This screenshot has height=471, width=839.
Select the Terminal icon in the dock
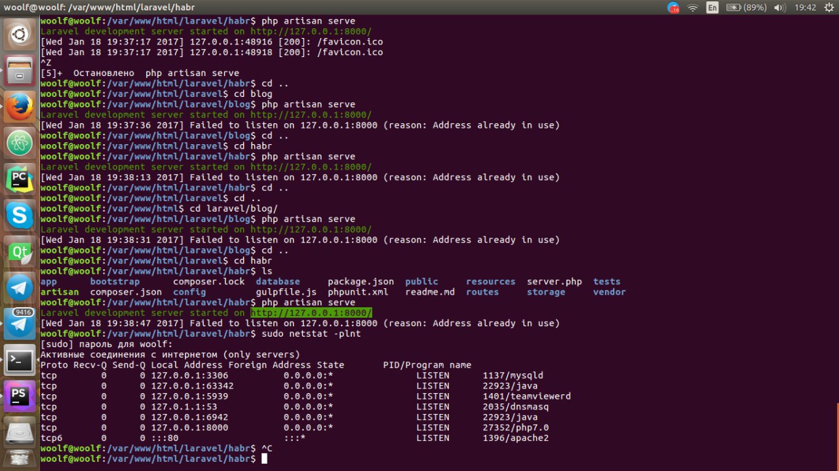20,359
